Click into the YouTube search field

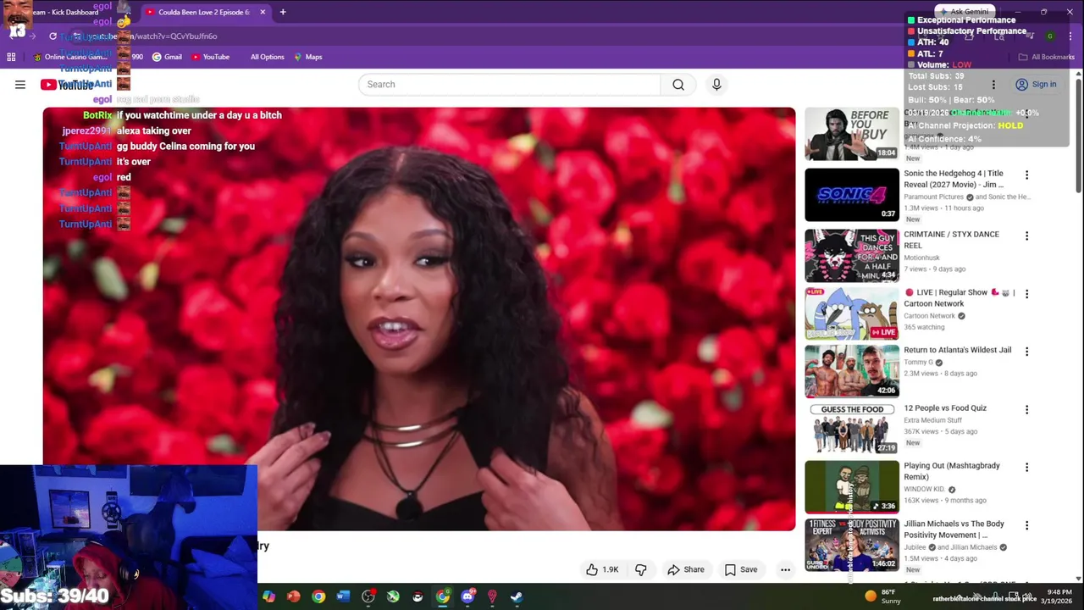(509, 85)
